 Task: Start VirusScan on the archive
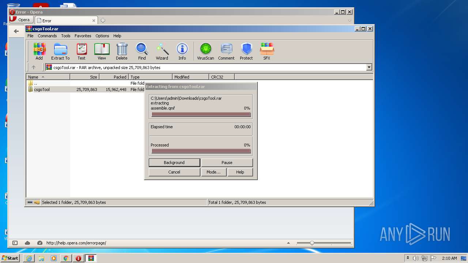pos(205,51)
